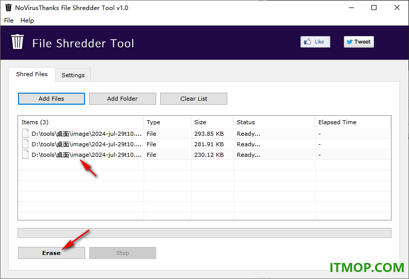Click Ready... status in the 230.12 KB row
The image size is (409, 279).
(x=248, y=155)
